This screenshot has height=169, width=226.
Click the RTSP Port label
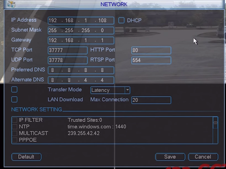pos(103,60)
